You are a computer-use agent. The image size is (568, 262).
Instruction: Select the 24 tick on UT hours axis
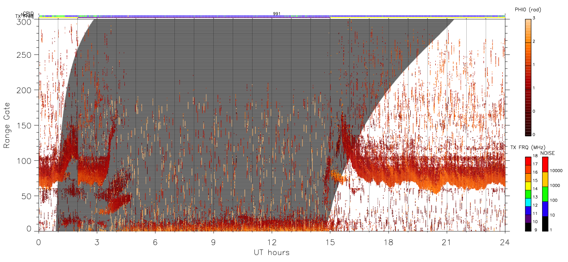click(505, 242)
